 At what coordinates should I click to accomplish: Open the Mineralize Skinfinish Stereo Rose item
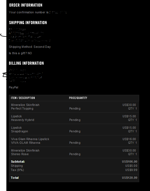(25, 152)
